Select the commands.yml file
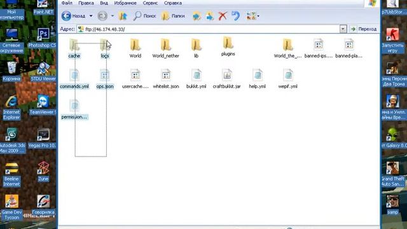Image resolution: width=407 pixels, height=229 pixels. click(74, 79)
